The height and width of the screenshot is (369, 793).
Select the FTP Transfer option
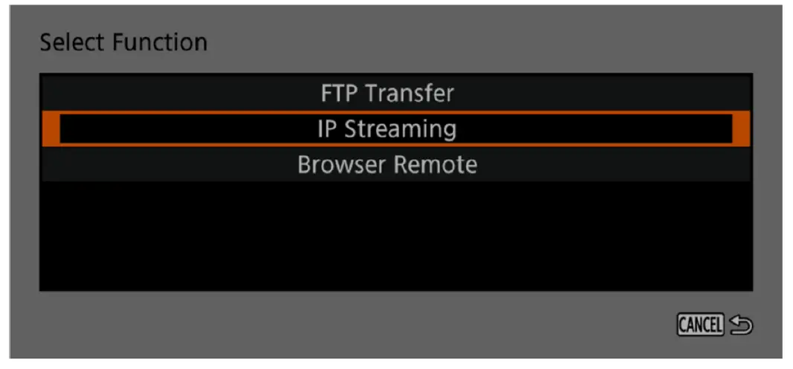[x=386, y=94]
